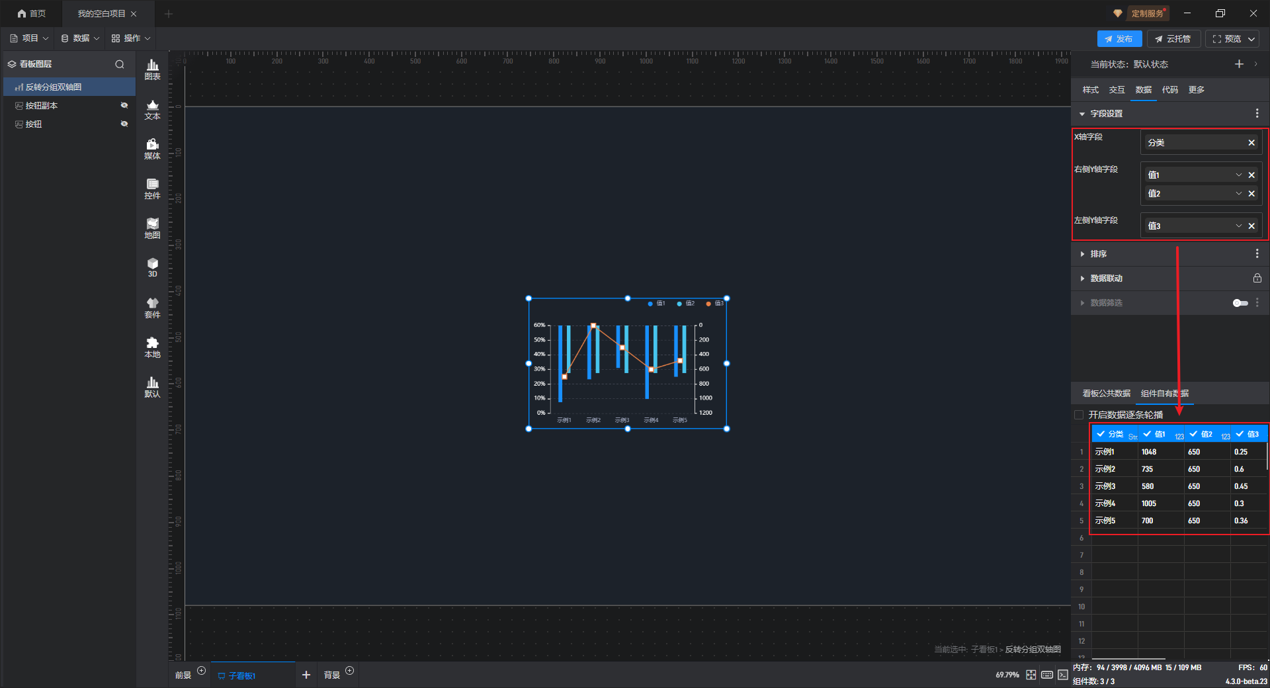Uncheck the 值1 column header
The height and width of the screenshot is (688, 1270).
(1147, 434)
